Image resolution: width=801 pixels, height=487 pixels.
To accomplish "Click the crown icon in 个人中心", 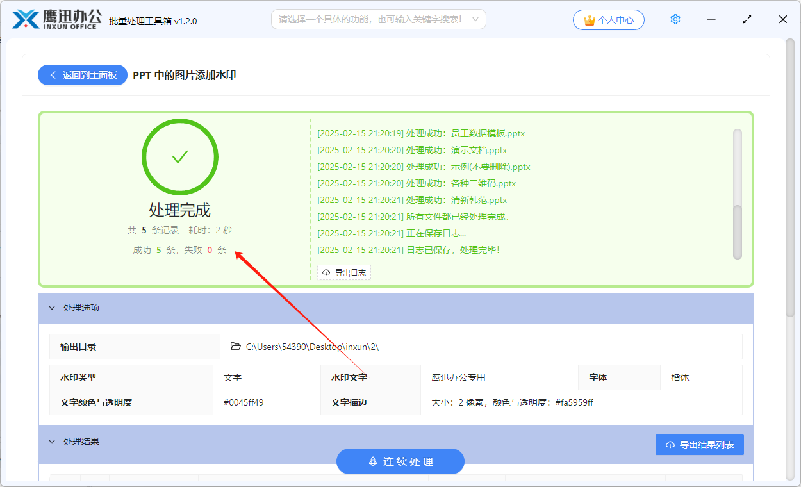I will (590, 20).
